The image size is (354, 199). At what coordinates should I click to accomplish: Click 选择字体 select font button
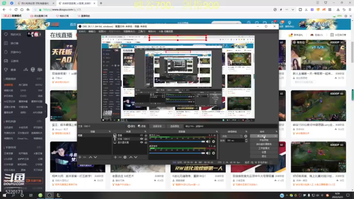pos(157,126)
